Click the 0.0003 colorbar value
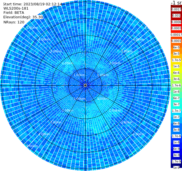Screen dimensions: 182x171 tap(176, 28)
